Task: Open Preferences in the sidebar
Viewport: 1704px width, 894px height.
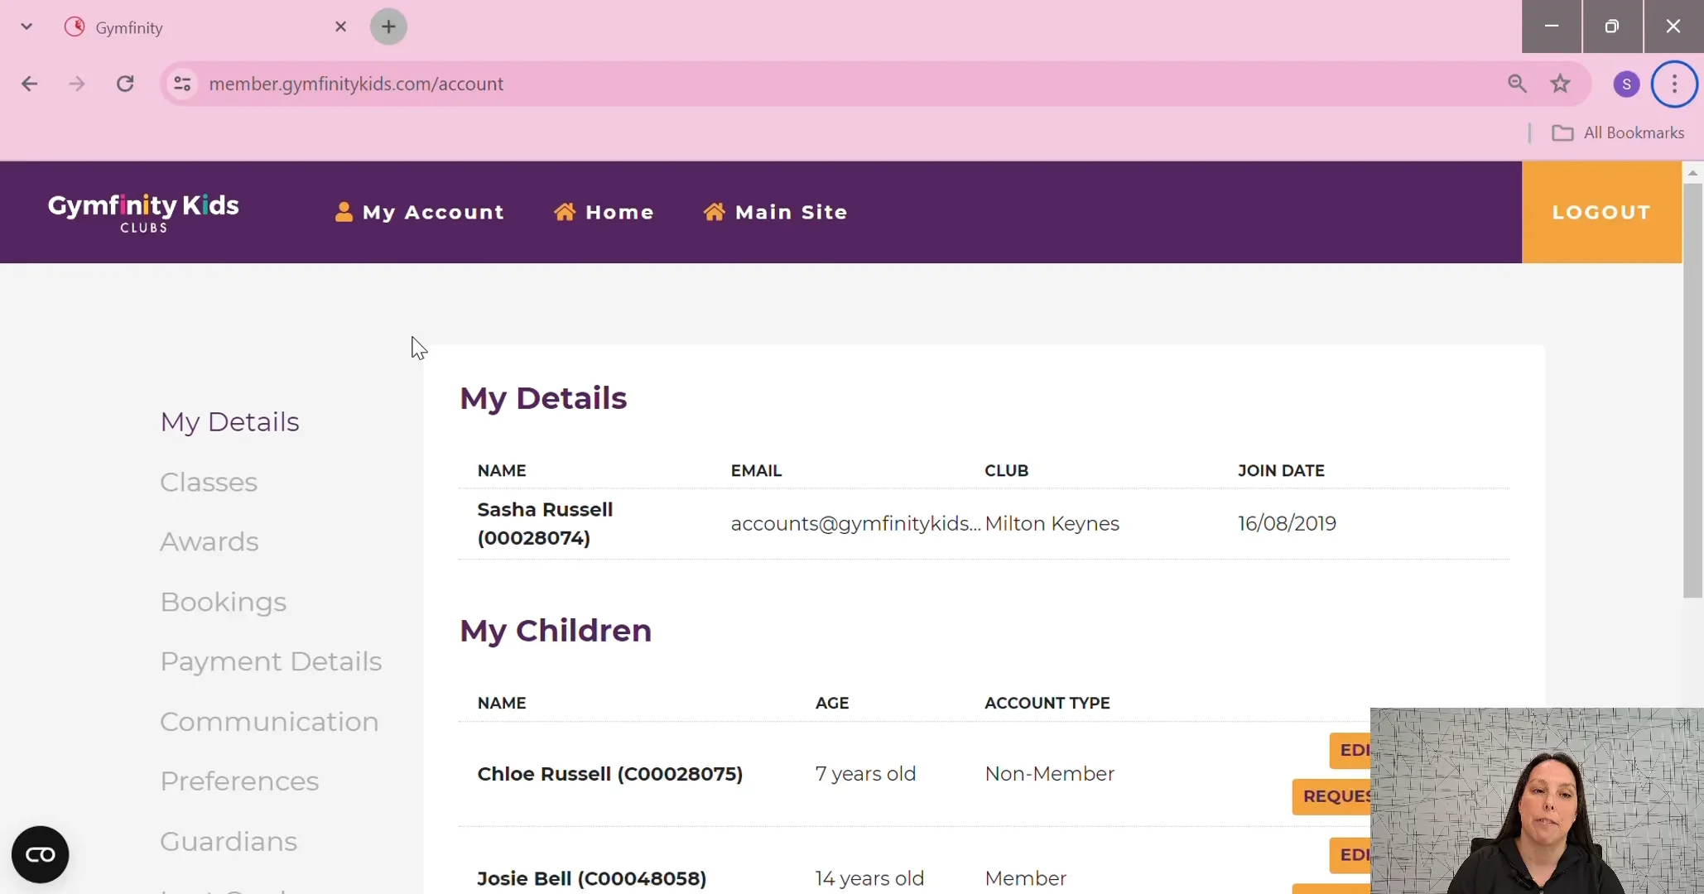Action: [239, 781]
